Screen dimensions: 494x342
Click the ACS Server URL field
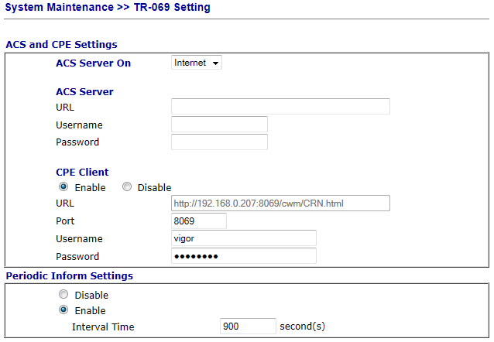coord(280,107)
